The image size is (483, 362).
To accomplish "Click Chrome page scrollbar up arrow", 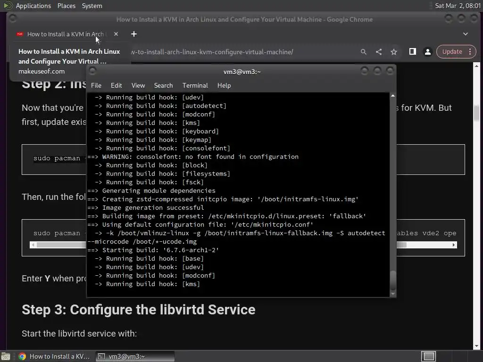I will tap(476, 66).
